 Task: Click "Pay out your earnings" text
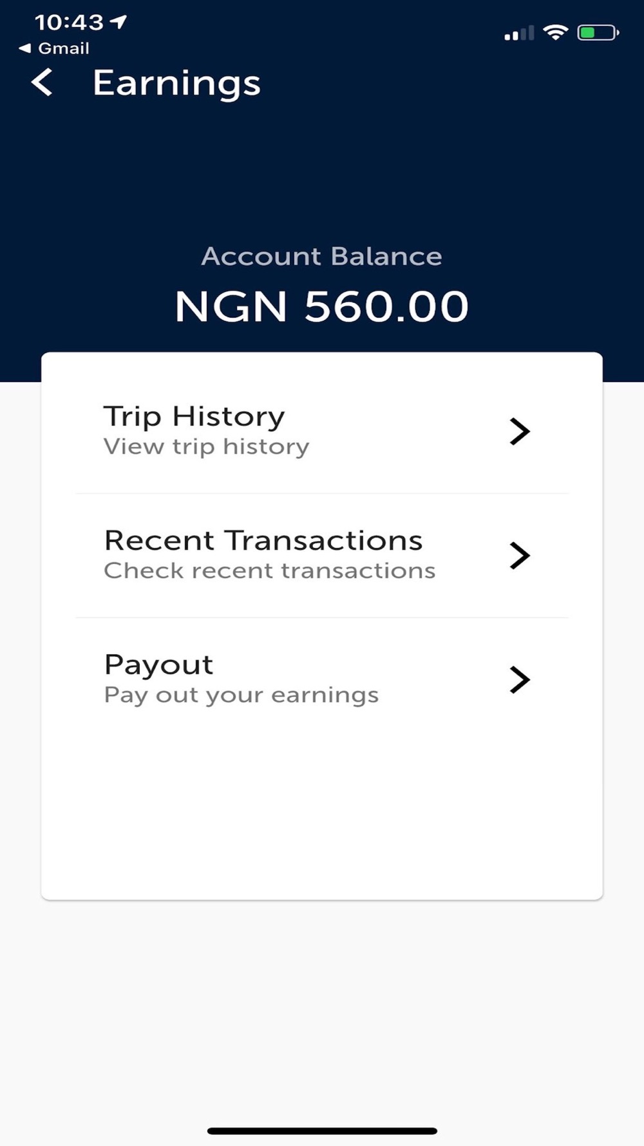(241, 695)
